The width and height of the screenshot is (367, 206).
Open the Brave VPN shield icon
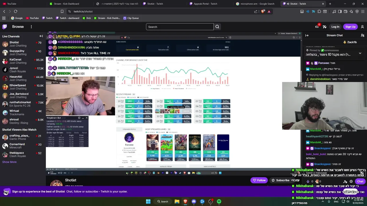tap(357, 11)
